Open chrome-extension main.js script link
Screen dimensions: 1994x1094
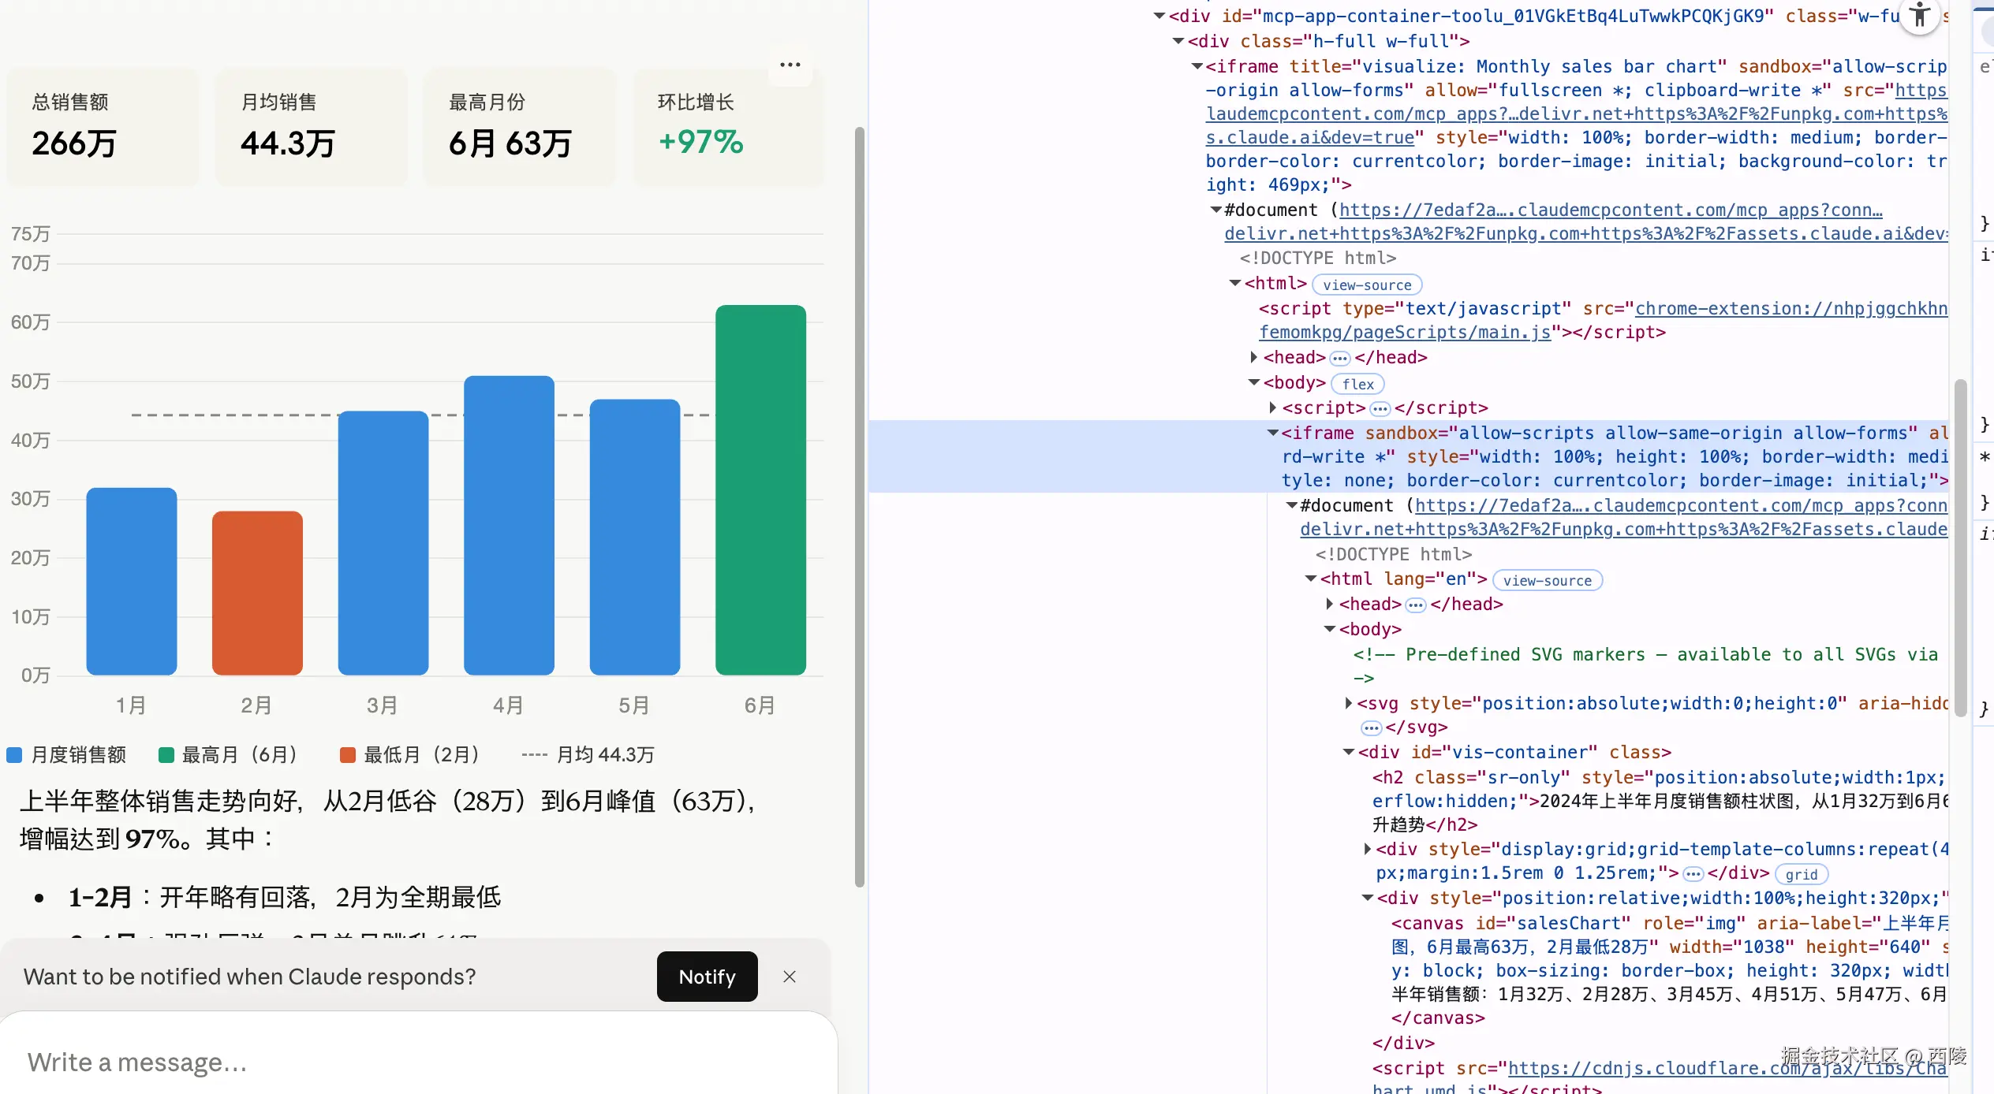(x=1790, y=309)
